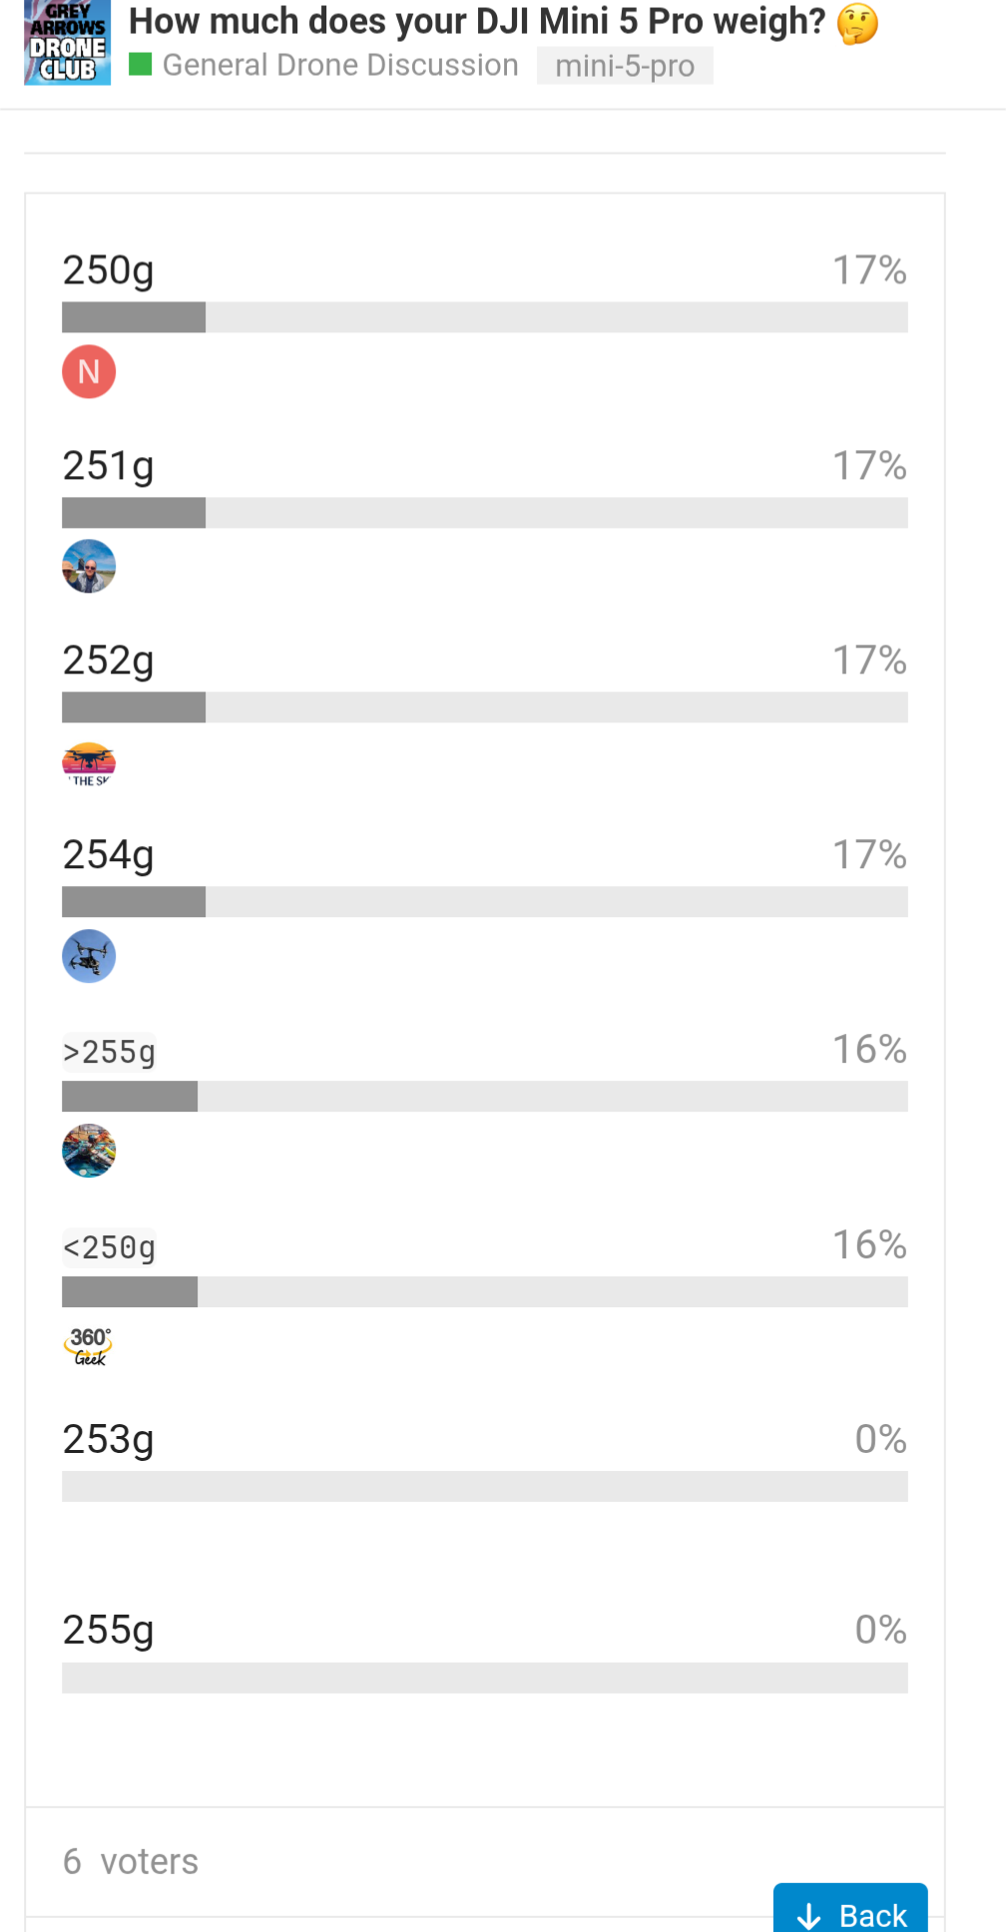This screenshot has height=1932, width=1006.
Task: Select the mini-5-pro tag
Action: pos(625,66)
